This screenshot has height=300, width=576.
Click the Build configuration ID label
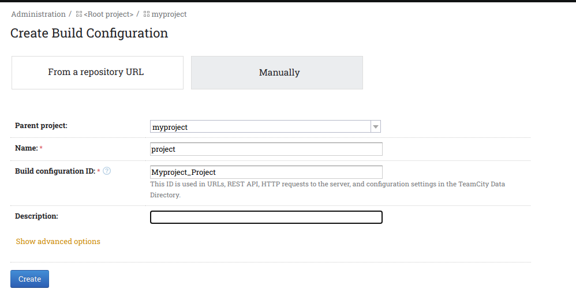pos(55,171)
